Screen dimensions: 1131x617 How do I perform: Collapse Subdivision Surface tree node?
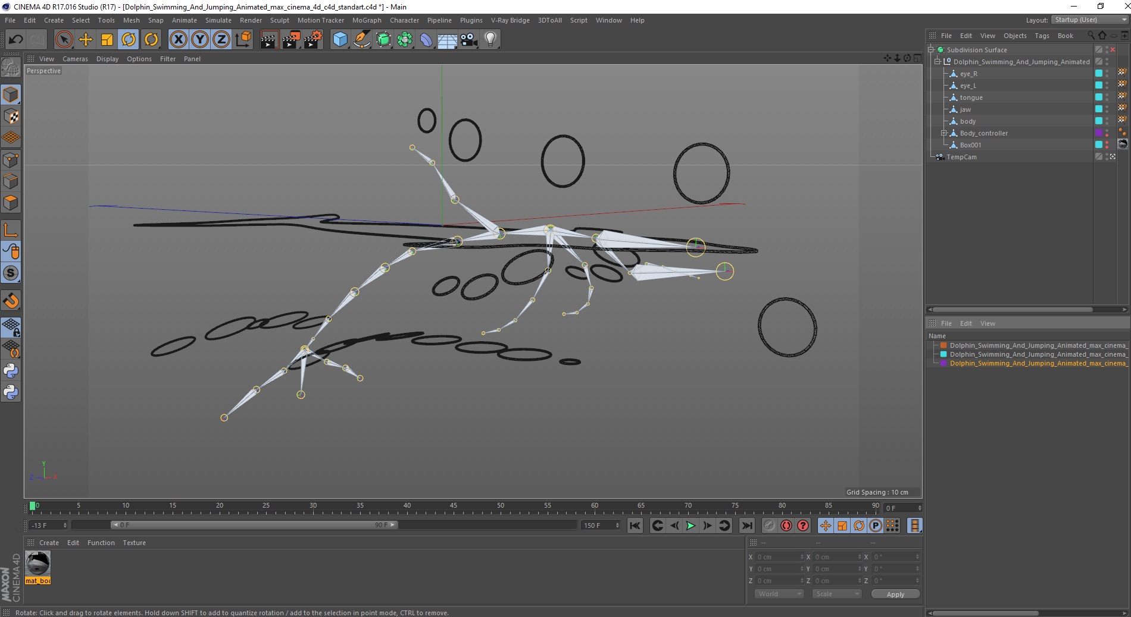pyautogui.click(x=931, y=50)
